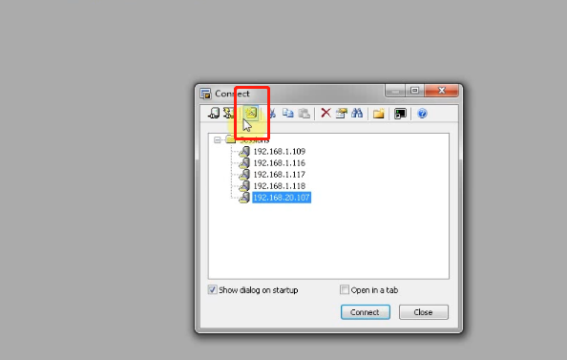This screenshot has width=567, height=360.
Task: Collapse the Sessions folder tree node
Action: (217, 140)
